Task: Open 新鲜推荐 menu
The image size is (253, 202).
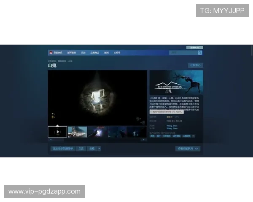Action: coord(72,53)
